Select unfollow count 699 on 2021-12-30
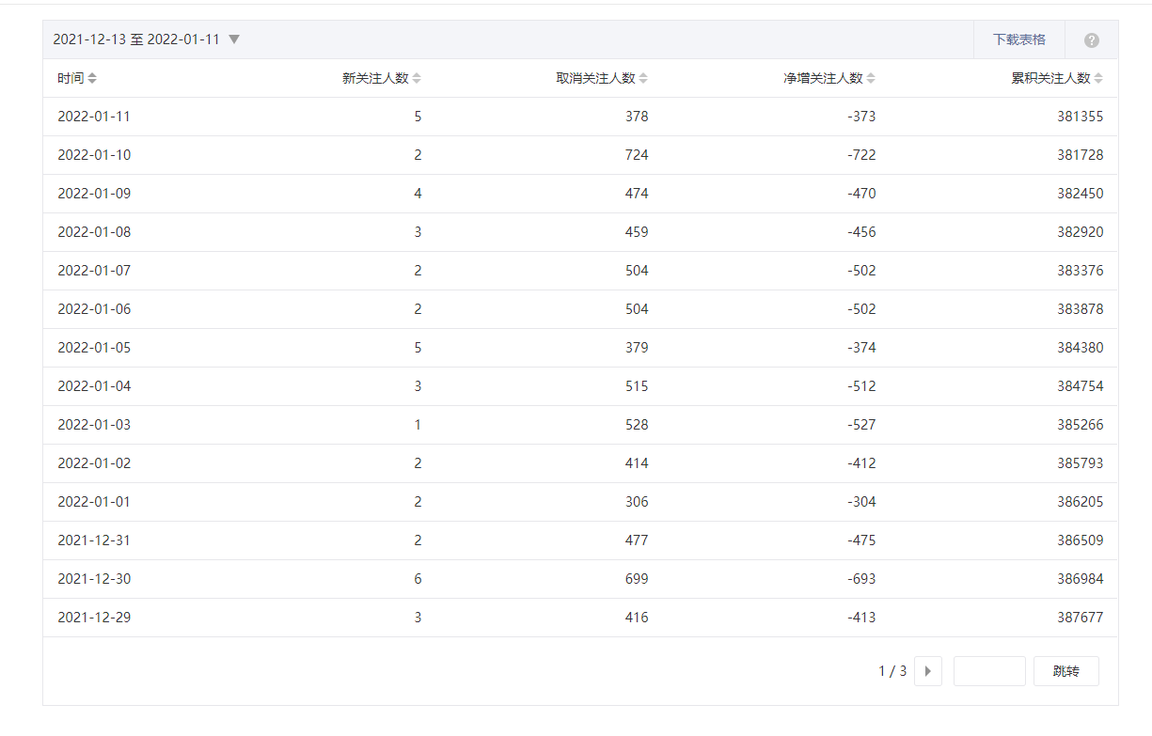Screen dimensions: 1152x736 [637, 579]
